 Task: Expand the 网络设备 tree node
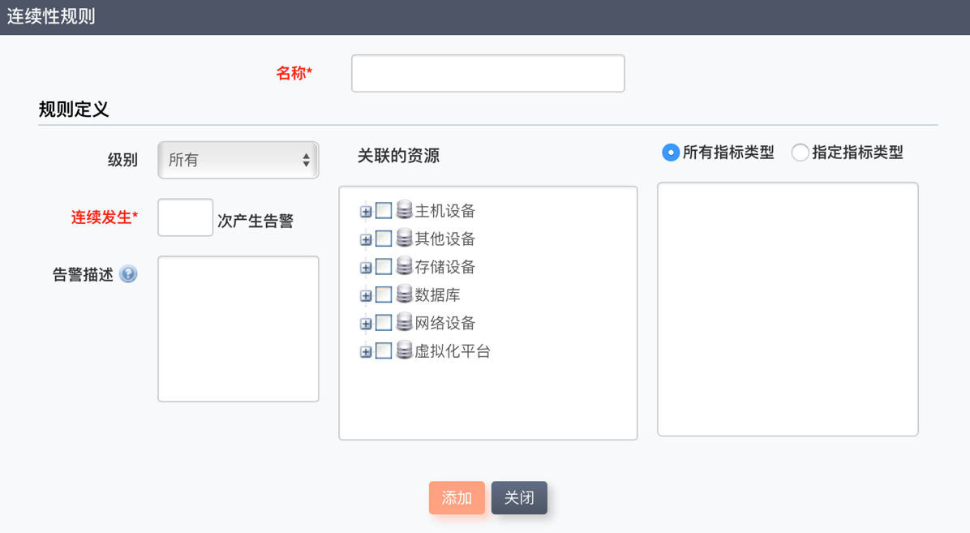click(366, 324)
